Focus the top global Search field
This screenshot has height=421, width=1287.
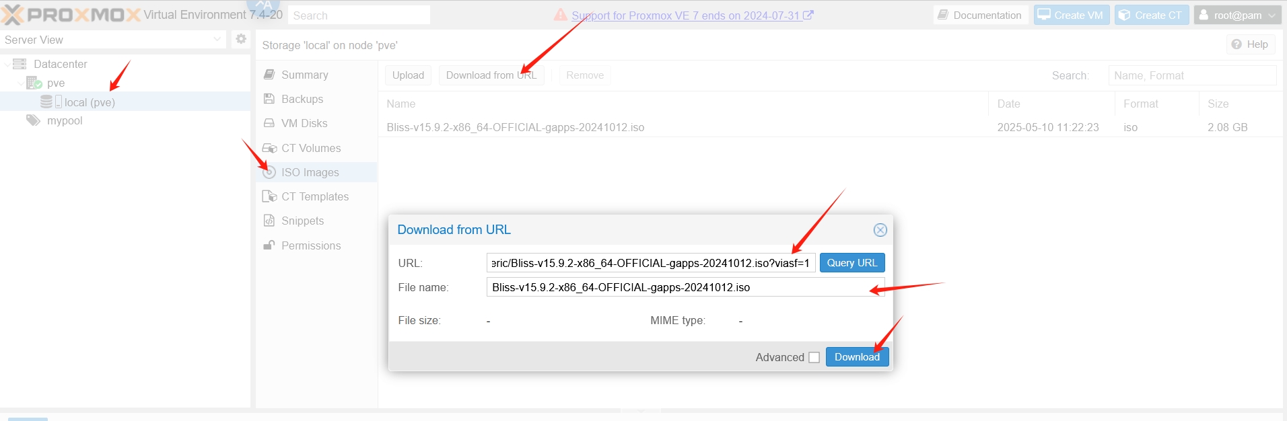359,15
